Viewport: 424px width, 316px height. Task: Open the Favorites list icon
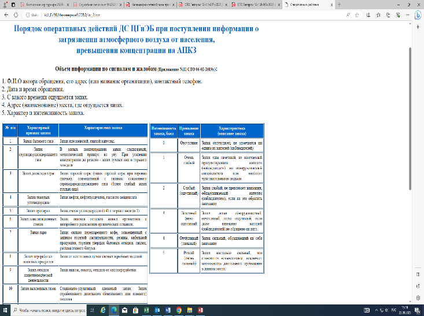click(x=378, y=15)
